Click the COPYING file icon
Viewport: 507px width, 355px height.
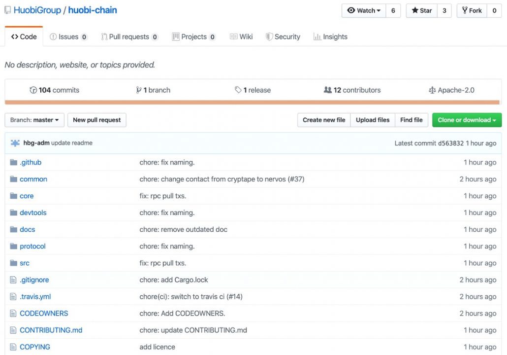coord(13,347)
